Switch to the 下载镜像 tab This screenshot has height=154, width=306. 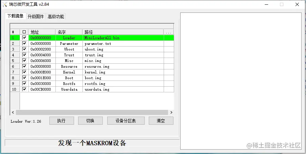click(16, 16)
